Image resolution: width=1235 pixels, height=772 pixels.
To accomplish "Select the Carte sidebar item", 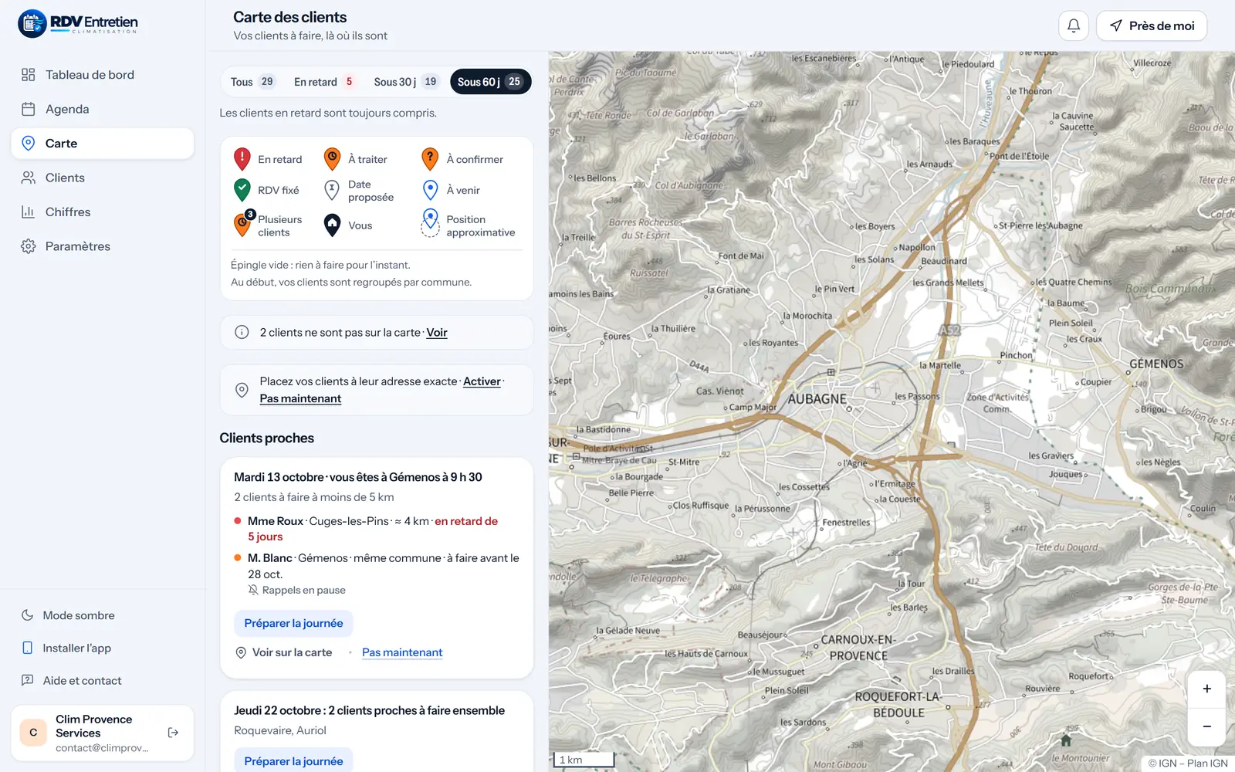I will (x=102, y=144).
